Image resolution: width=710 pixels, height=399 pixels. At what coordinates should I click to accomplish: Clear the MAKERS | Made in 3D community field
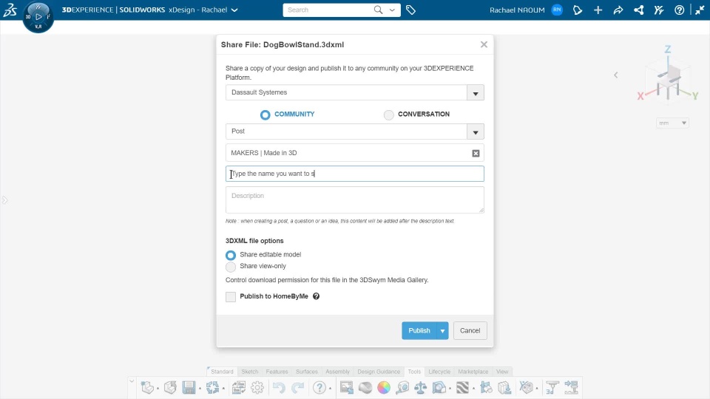click(x=476, y=154)
